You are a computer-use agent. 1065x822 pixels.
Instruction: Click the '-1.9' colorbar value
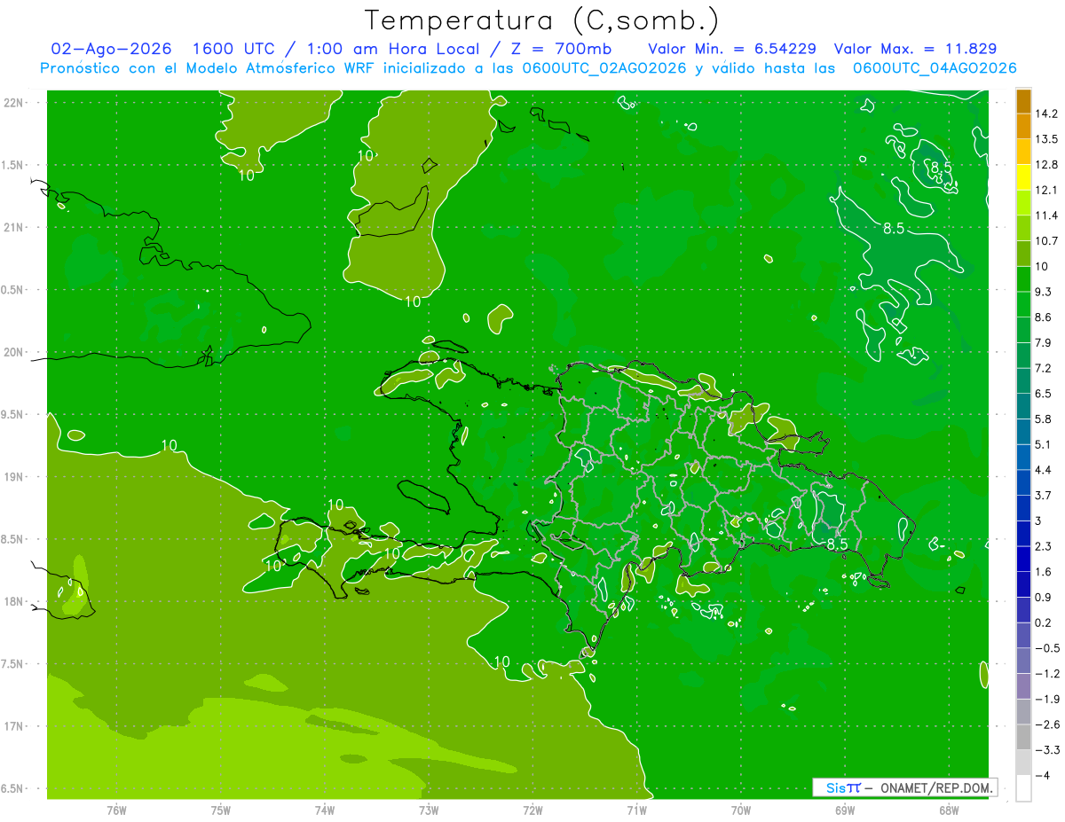(1047, 699)
